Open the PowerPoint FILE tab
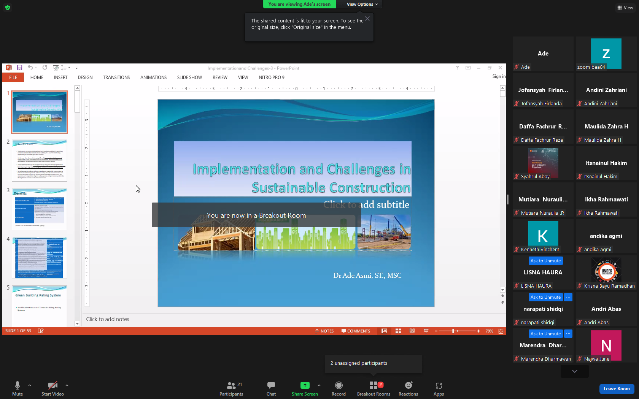The width and height of the screenshot is (639, 399). pos(13,77)
